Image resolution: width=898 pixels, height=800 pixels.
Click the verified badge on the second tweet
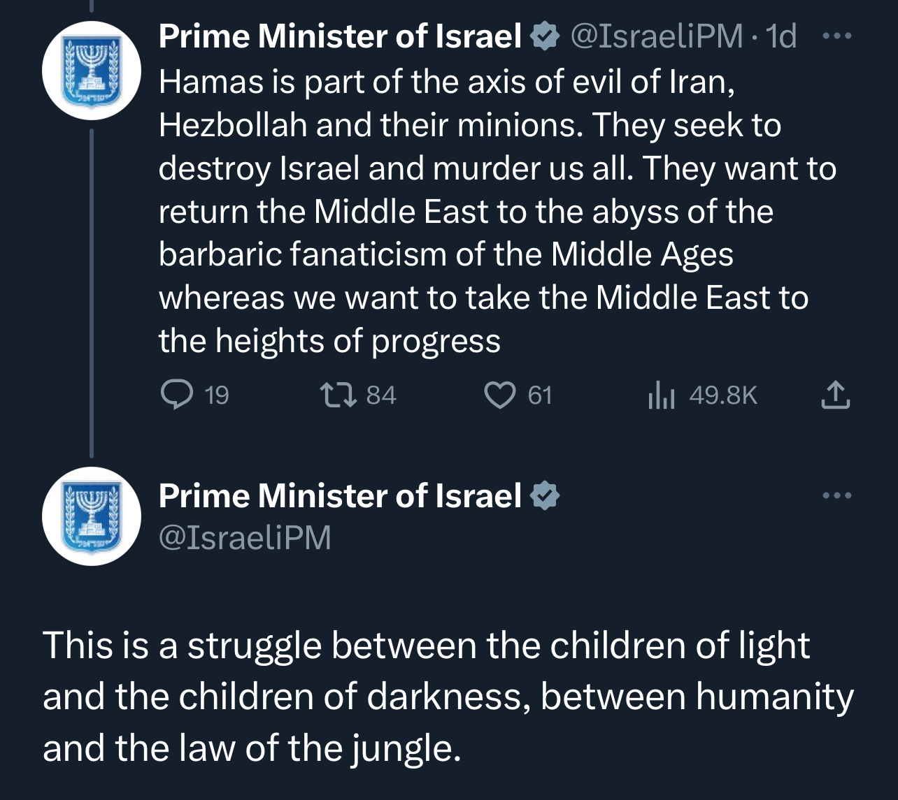click(x=546, y=496)
